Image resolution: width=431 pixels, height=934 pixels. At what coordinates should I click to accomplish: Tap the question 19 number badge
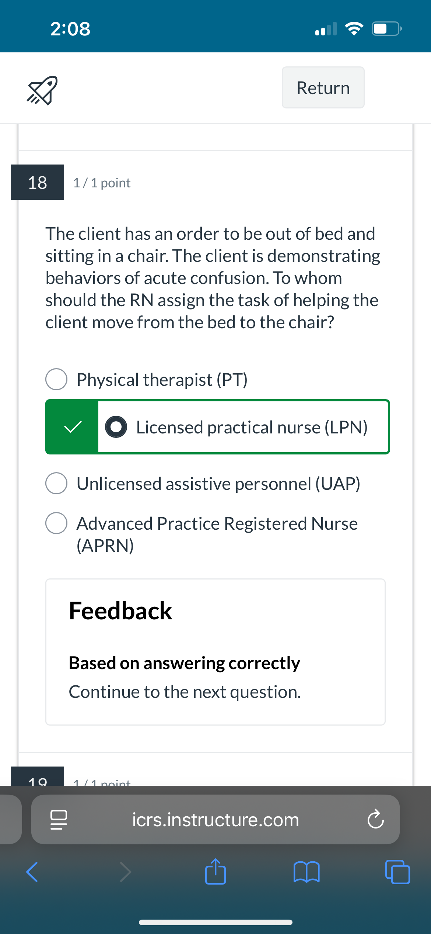click(37, 776)
